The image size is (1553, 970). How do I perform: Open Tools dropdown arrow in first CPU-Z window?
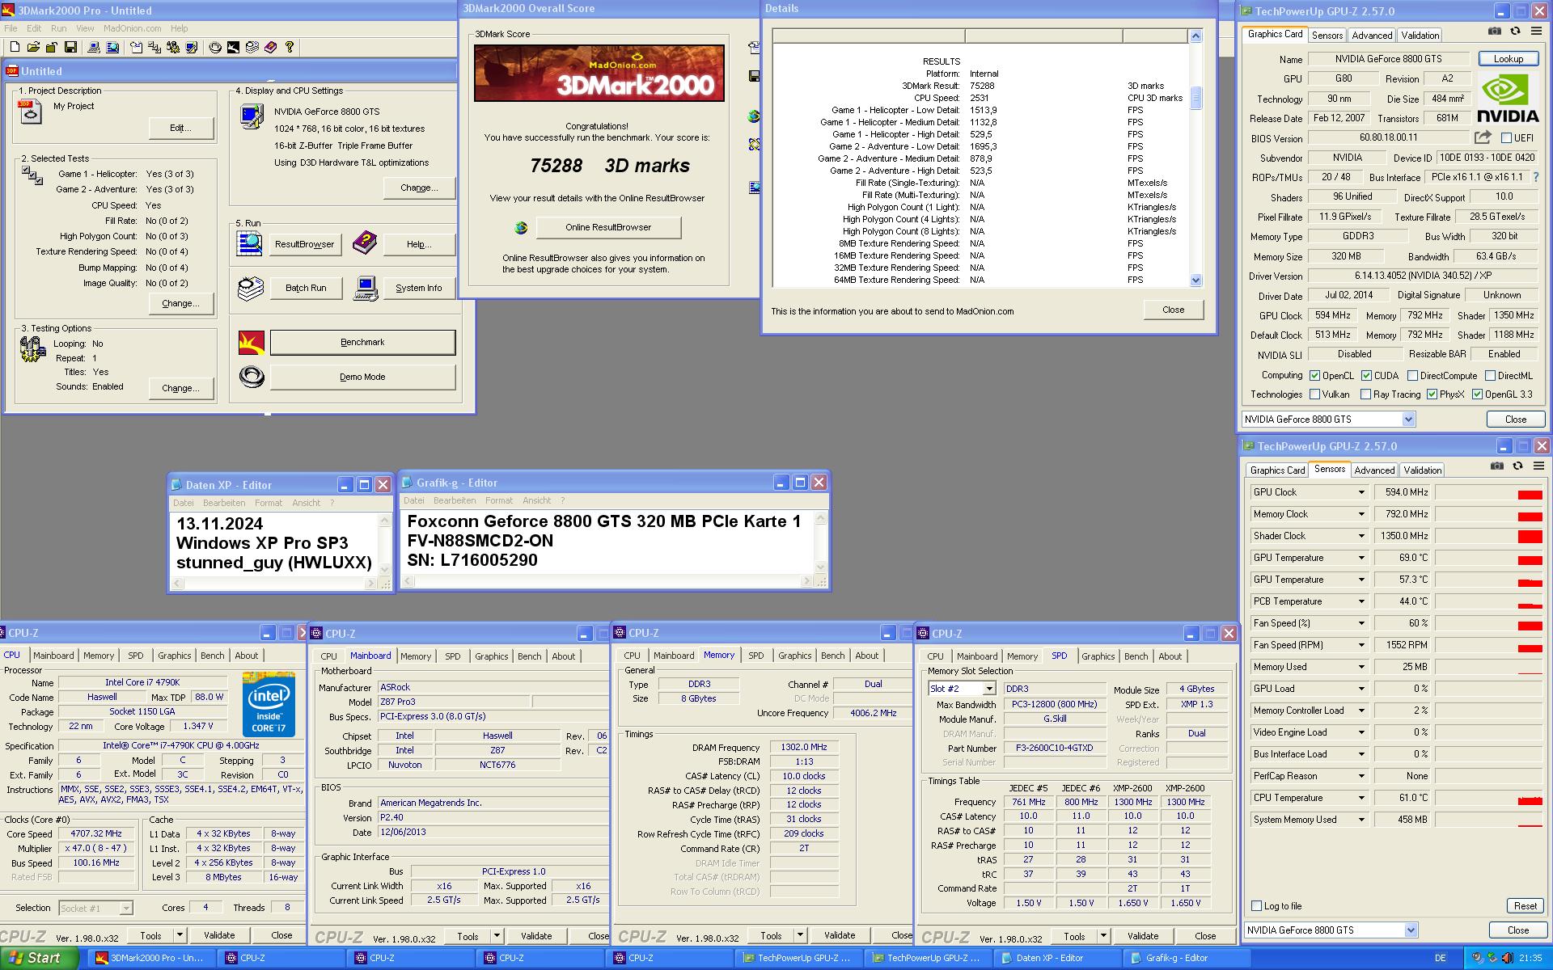click(180, 935)
